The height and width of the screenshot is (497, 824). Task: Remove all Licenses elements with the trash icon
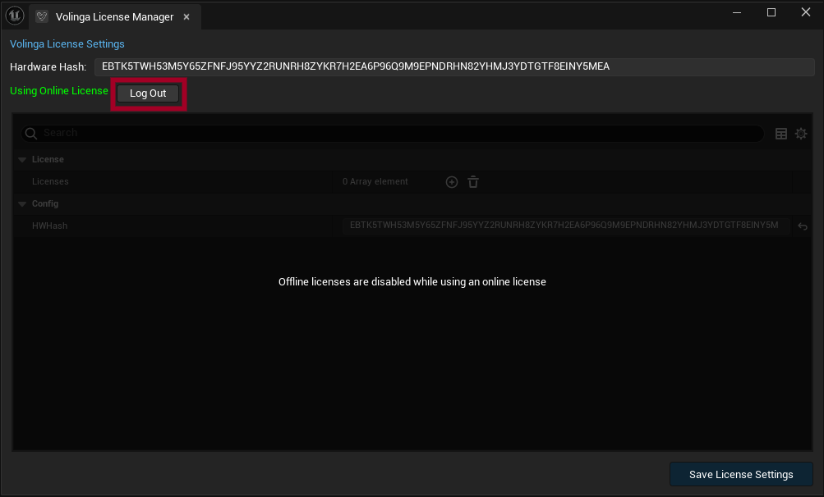[473, 182]
